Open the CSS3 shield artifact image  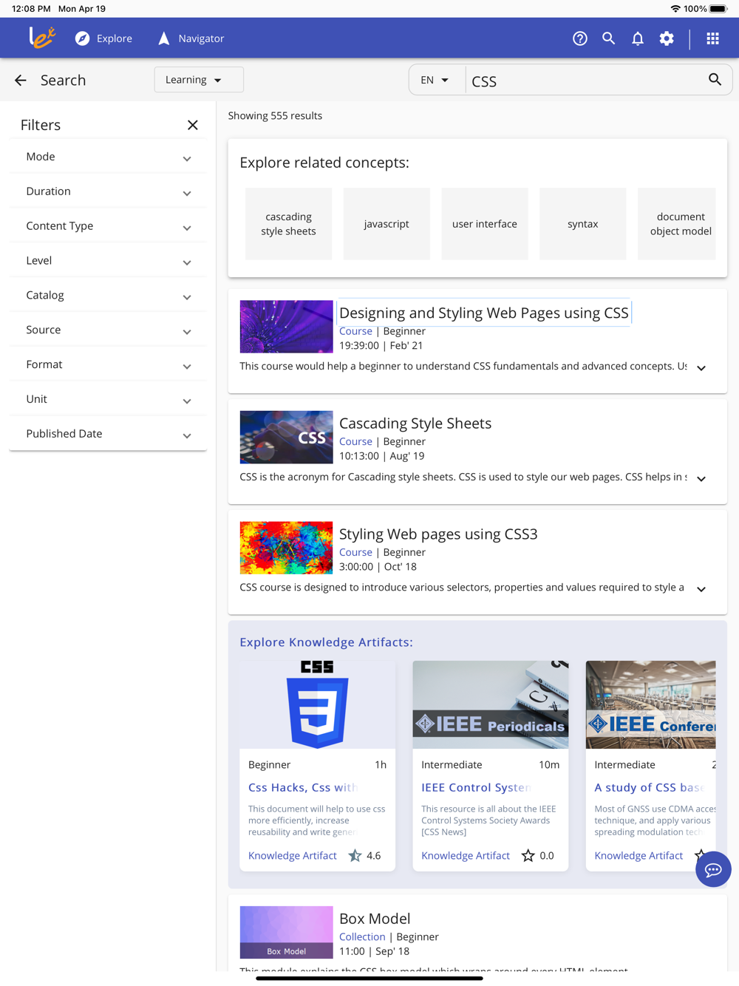318,704
